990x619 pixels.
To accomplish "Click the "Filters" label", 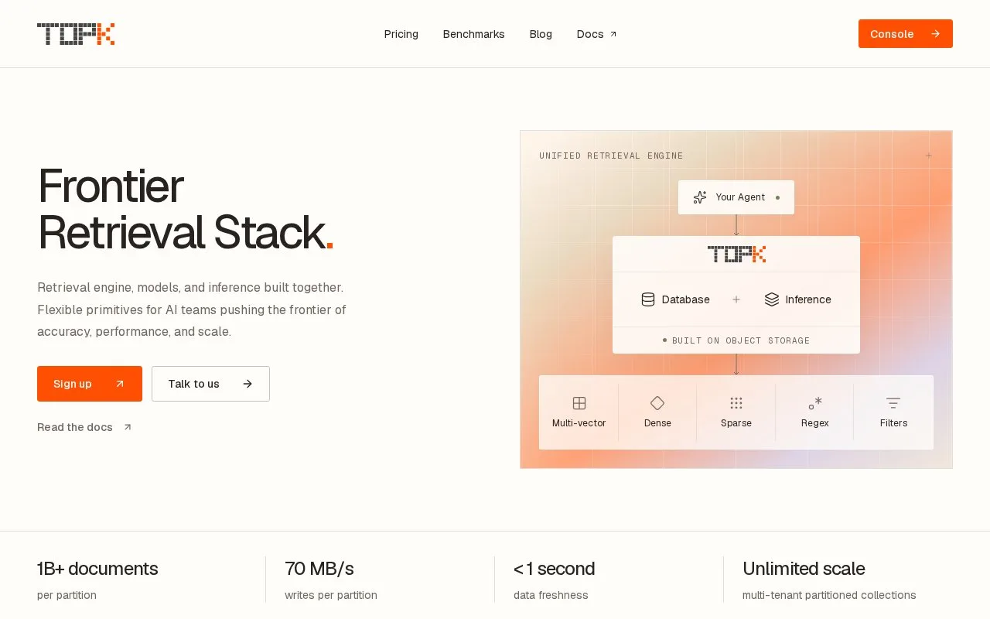I will [x=893, y=423].
